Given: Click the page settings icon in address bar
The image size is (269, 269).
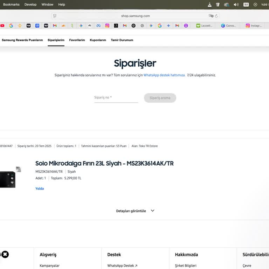Looking at the screenshot, I should coord(55,16).
